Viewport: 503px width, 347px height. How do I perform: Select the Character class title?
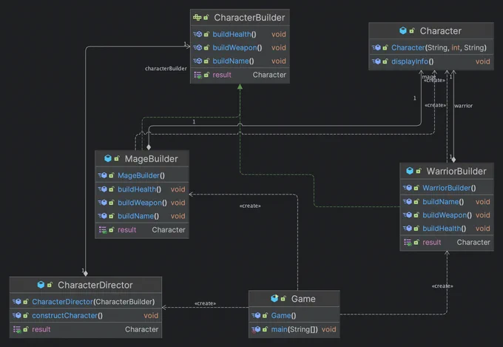(x=440, y=31)
